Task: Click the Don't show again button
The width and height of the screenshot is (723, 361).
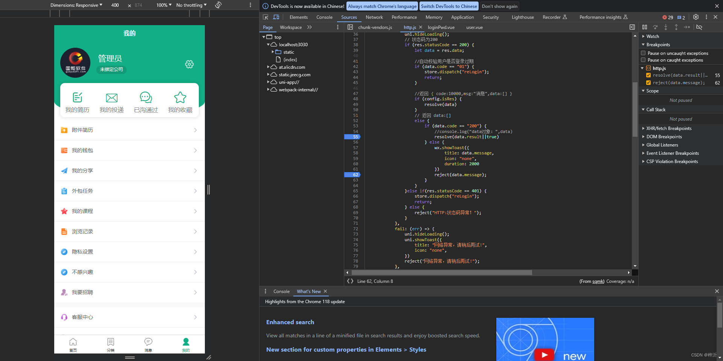Action: 499,6
